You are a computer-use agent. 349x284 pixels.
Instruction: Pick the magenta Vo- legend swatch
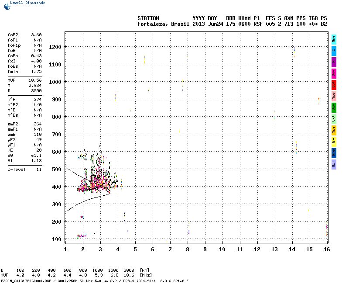click(x=334, y=73)
